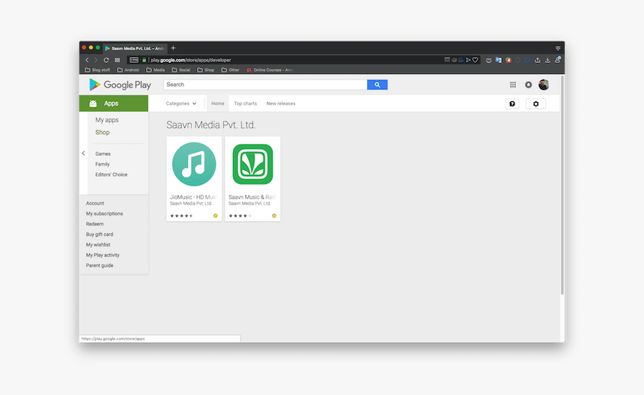The height and width of the screenshot is (395, 644).
Task: Open the Shop bookmarks folder
Action: point(206,70)
